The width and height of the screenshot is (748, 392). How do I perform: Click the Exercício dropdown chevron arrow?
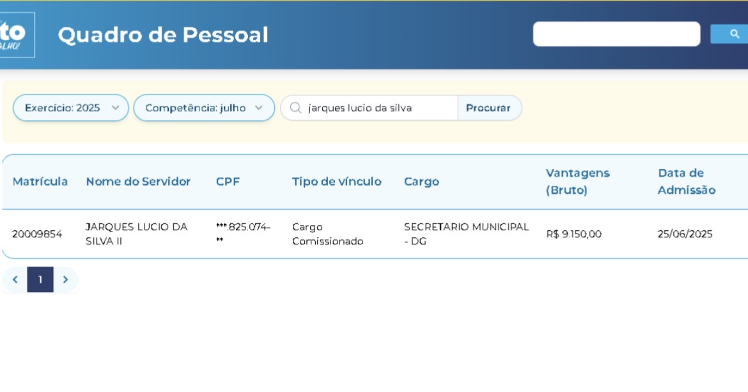coord(116,108)
